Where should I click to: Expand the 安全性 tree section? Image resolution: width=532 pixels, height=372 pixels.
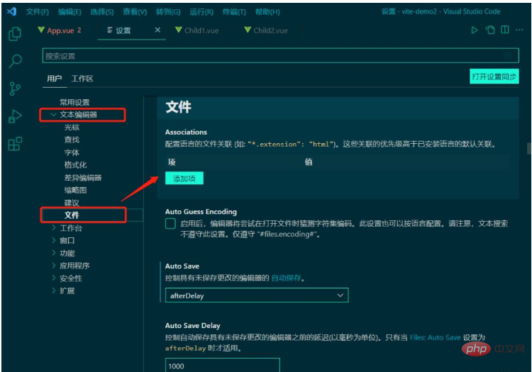54,278
